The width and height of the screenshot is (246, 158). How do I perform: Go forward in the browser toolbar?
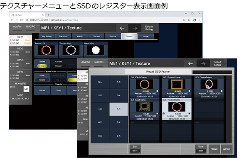(x=17, y=20)
